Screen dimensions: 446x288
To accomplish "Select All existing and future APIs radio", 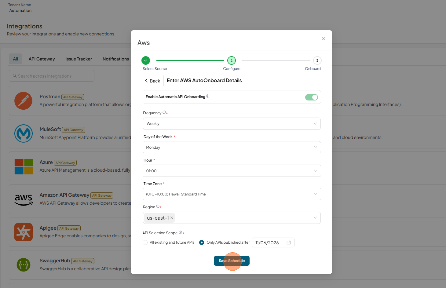I will pyautogui.click(x=145, y=242).
